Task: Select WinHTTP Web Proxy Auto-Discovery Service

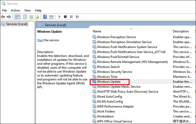Action: coord(128,92)
